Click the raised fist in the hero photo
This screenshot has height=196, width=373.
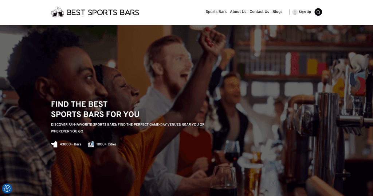pyautogui.click(x=212, y=40)
